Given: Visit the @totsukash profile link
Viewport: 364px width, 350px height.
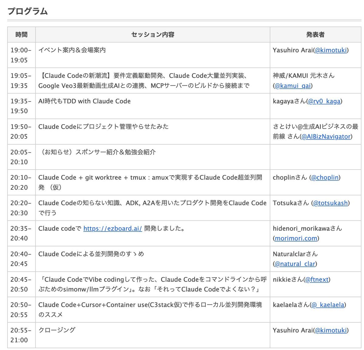Looking at the screenshot, I should (330, 203).
